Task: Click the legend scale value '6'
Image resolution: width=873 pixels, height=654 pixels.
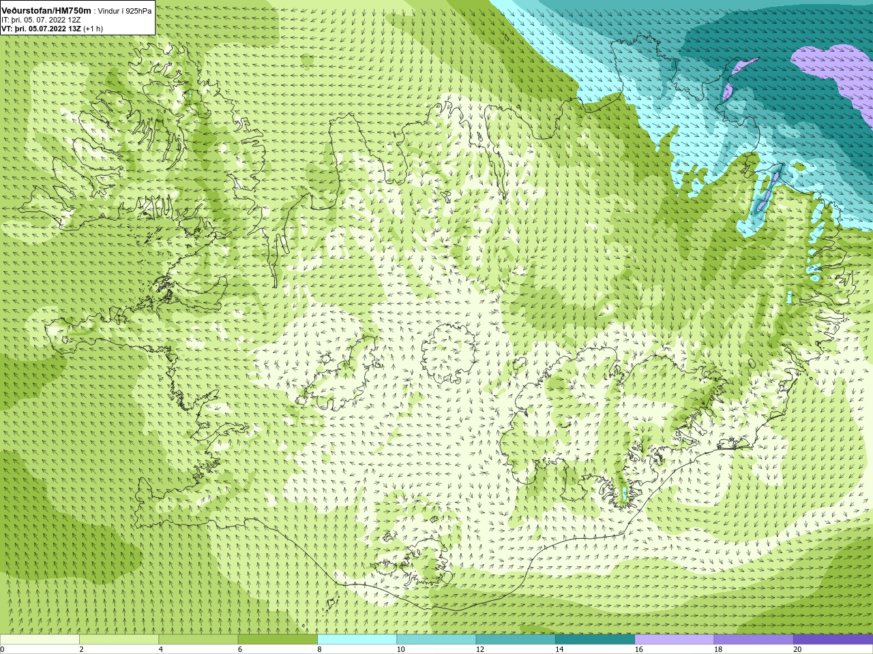Action: [240, 649]
